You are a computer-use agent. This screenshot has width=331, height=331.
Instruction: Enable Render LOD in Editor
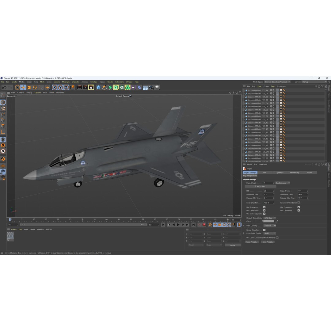click(299, 203)
